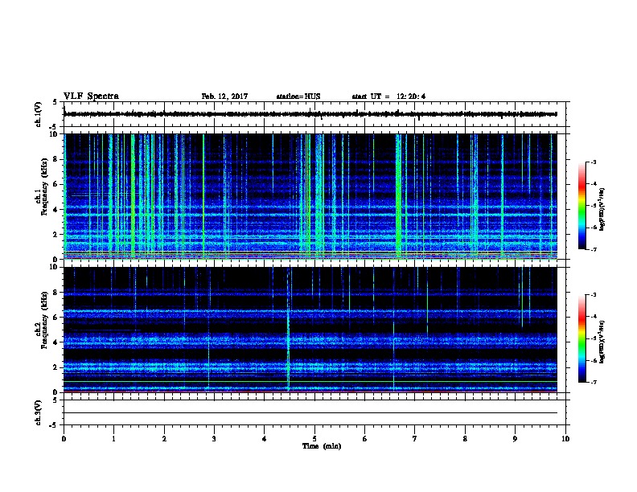Click the bright sferic burst near 6.7 min in ch.1
The image size is (637, 492).
point(399,196)
